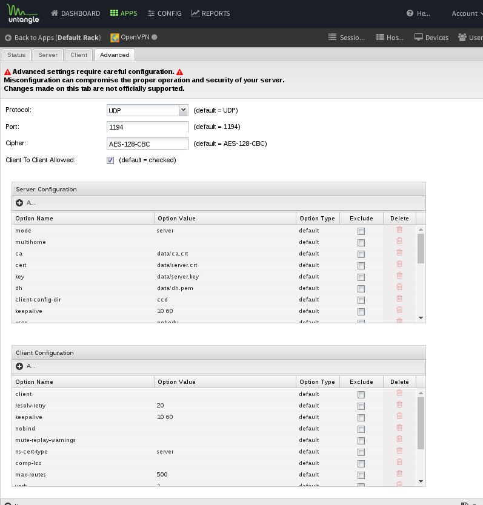Delete the mute-replay-warnings option
This screenshot has height=505, width=483.
pyautogui.click(x=399, y=438)
